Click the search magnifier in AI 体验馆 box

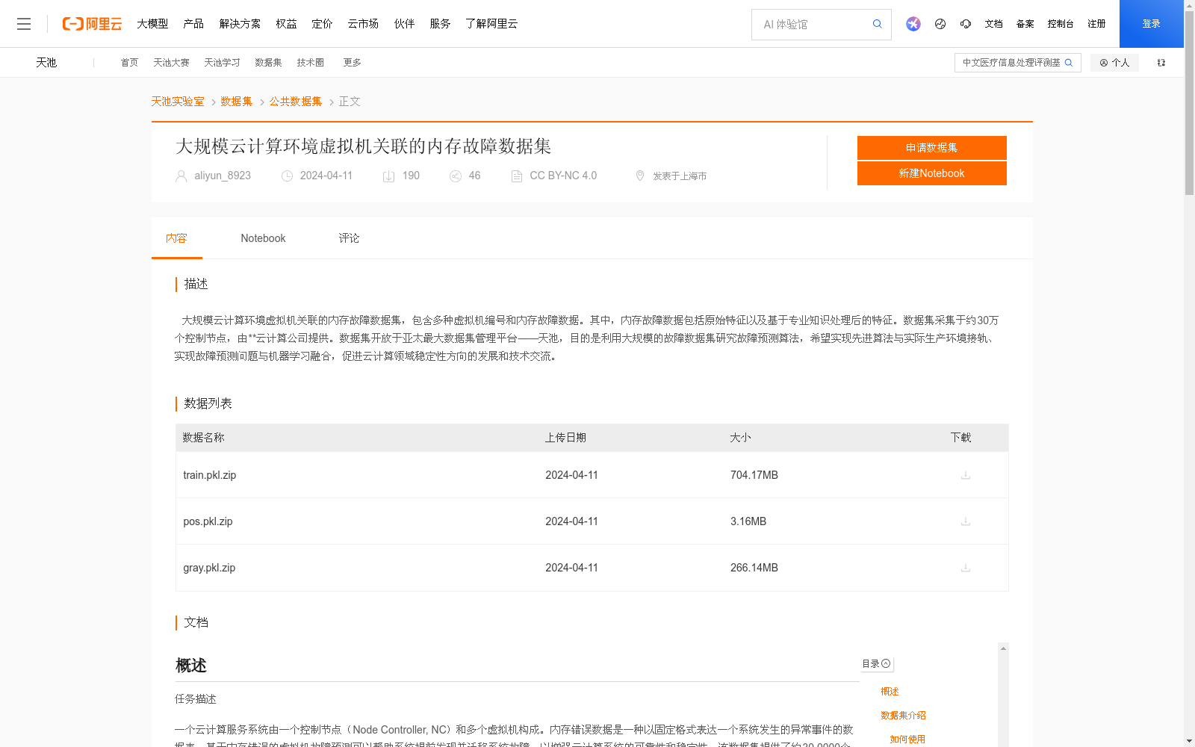tap(878, 24)
